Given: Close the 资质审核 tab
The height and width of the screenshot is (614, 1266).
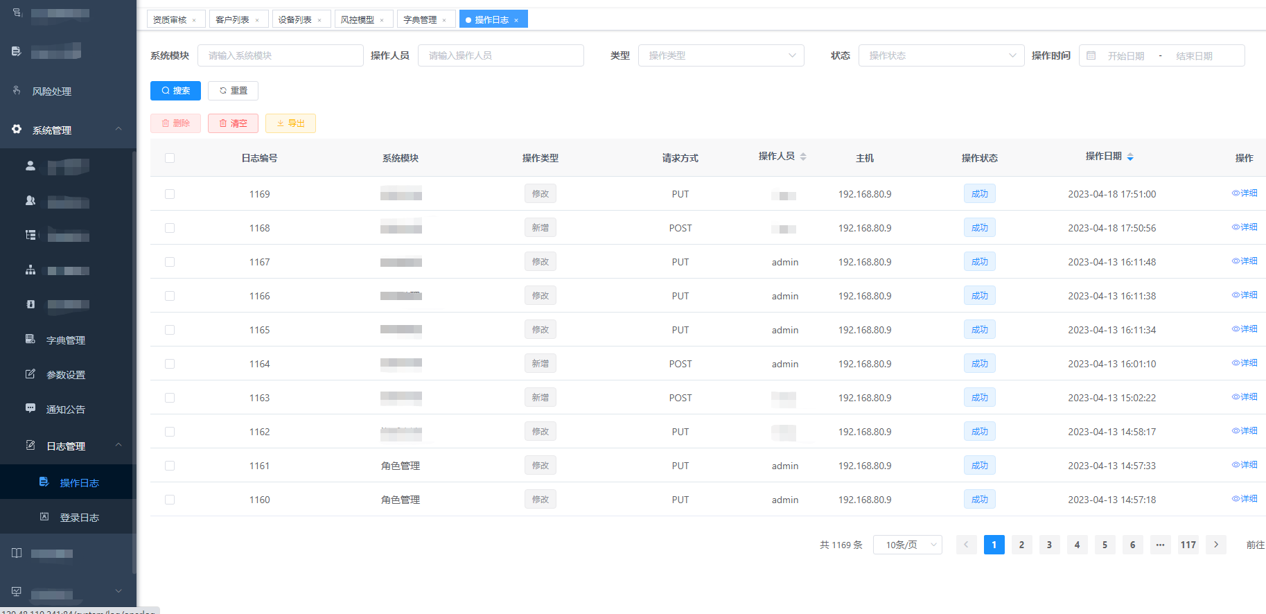Looking at the screenshot, I should tap(194, 20).
